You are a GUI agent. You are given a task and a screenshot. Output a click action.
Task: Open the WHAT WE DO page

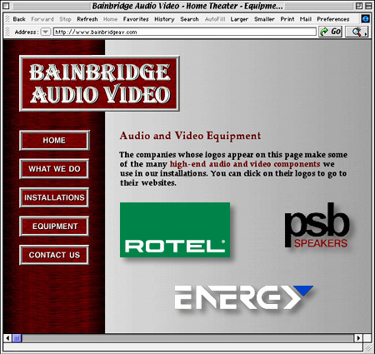tap(54, 169)
